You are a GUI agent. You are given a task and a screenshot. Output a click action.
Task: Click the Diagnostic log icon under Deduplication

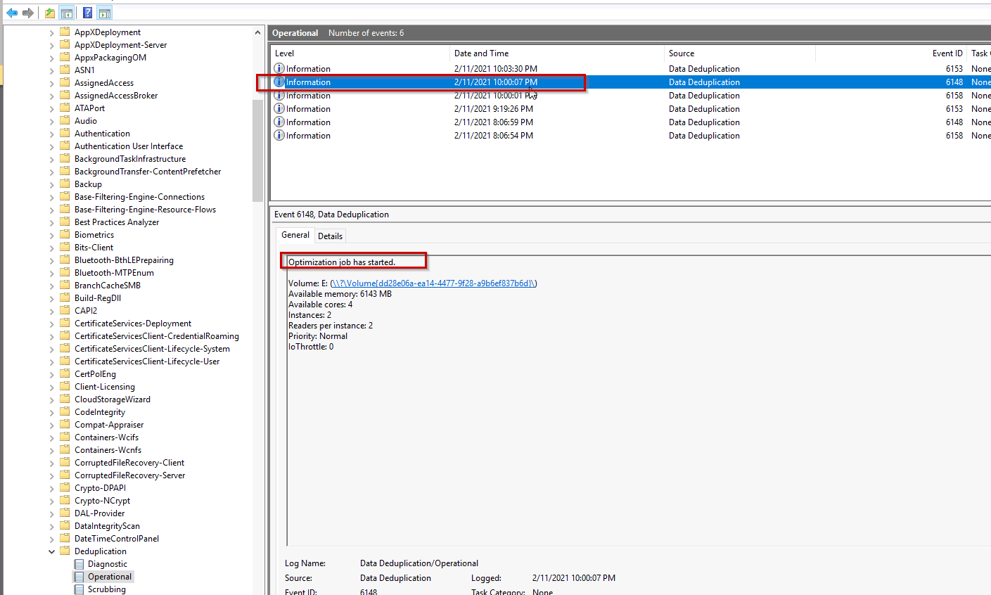pos(79,564)
